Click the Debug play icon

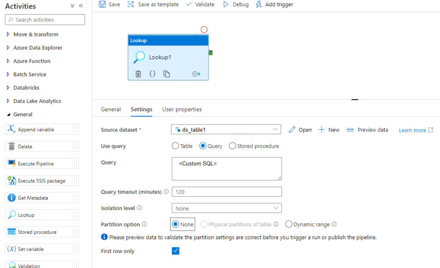pyautogui.click(x=226, y=4)
